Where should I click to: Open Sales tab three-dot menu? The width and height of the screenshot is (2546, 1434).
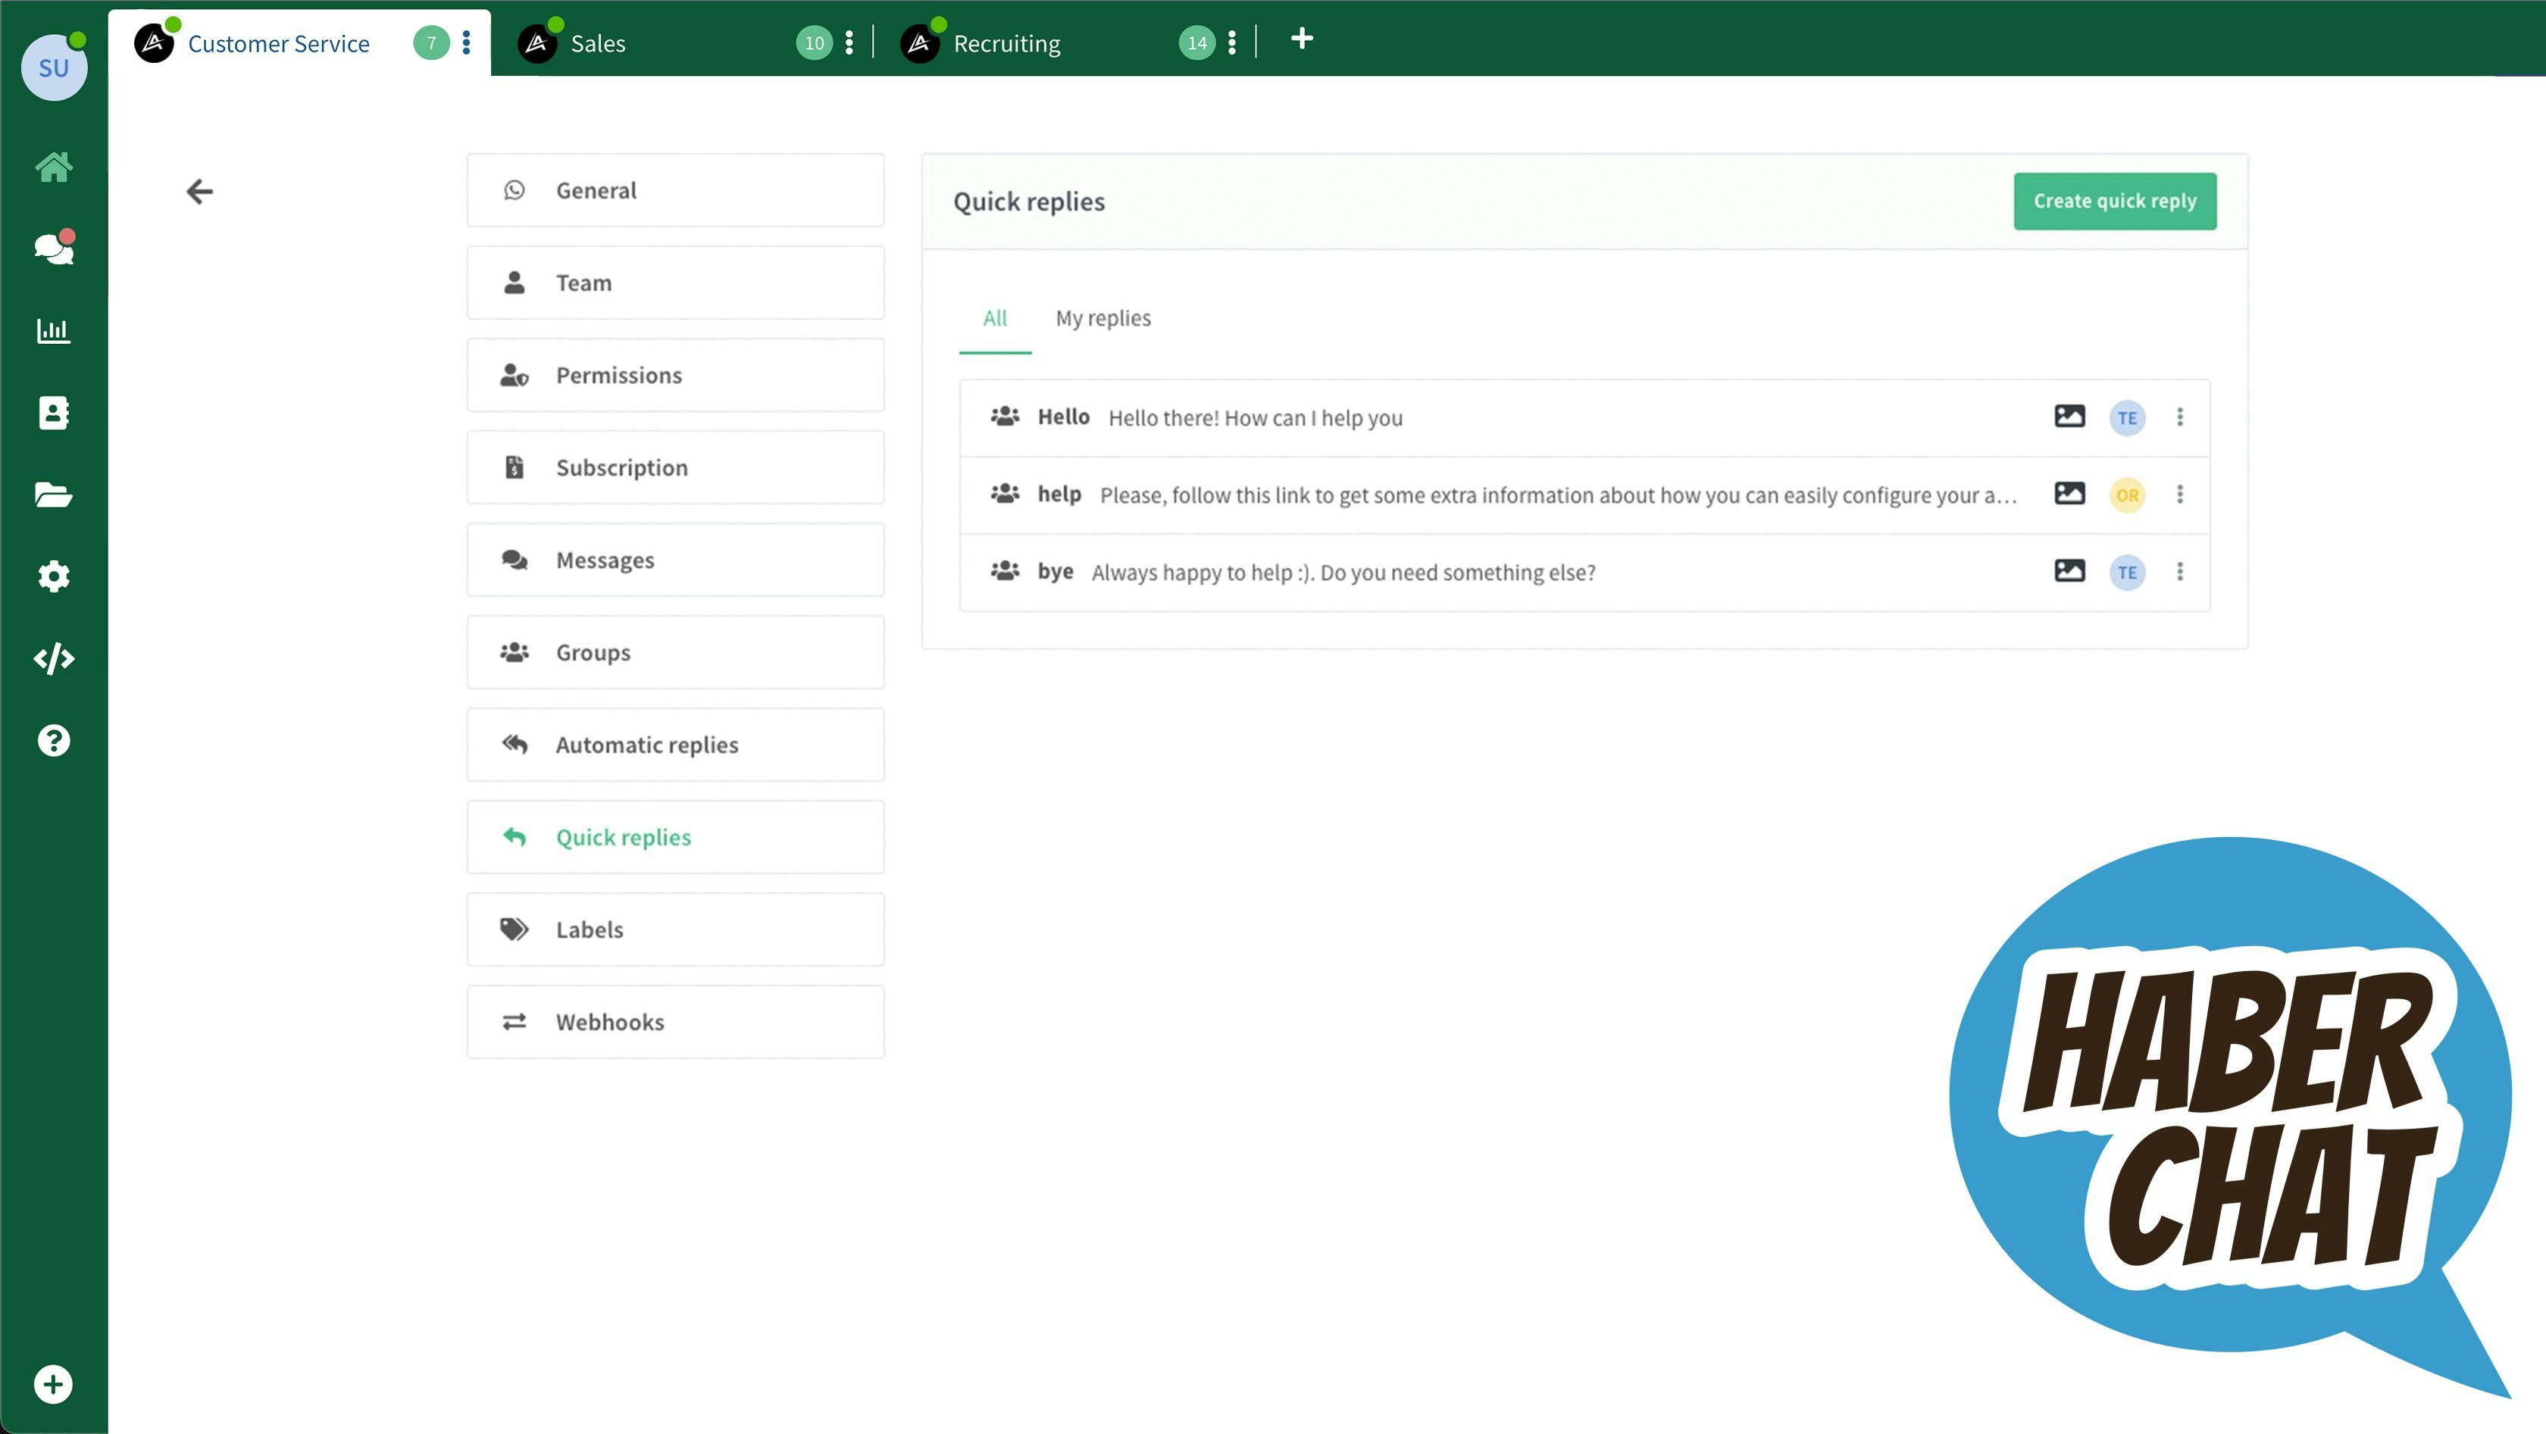point(849,42)
